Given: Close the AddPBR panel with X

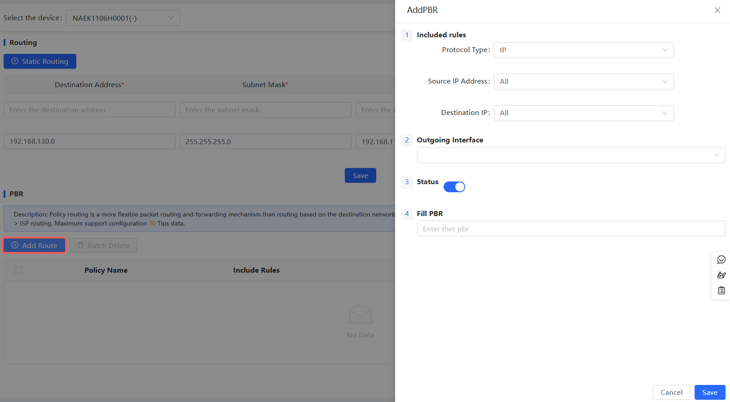Looking at the screenshot, I should (717, 10).
